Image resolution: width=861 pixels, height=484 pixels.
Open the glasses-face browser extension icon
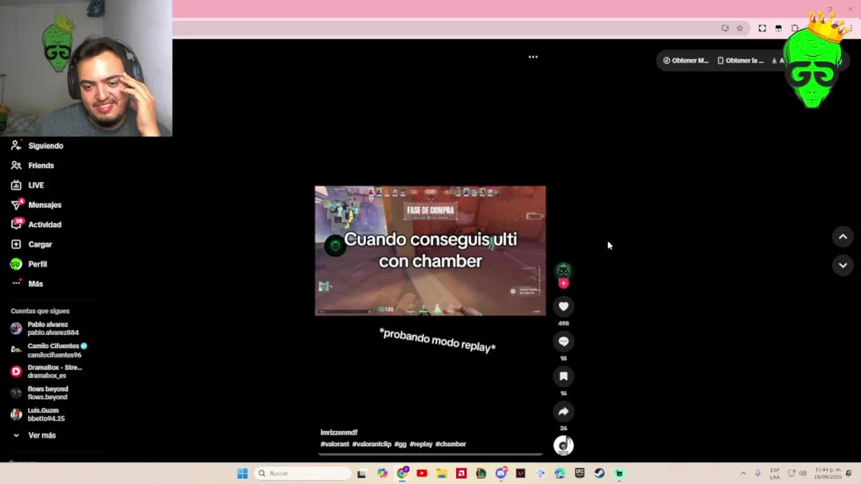[x=778, y=28]
